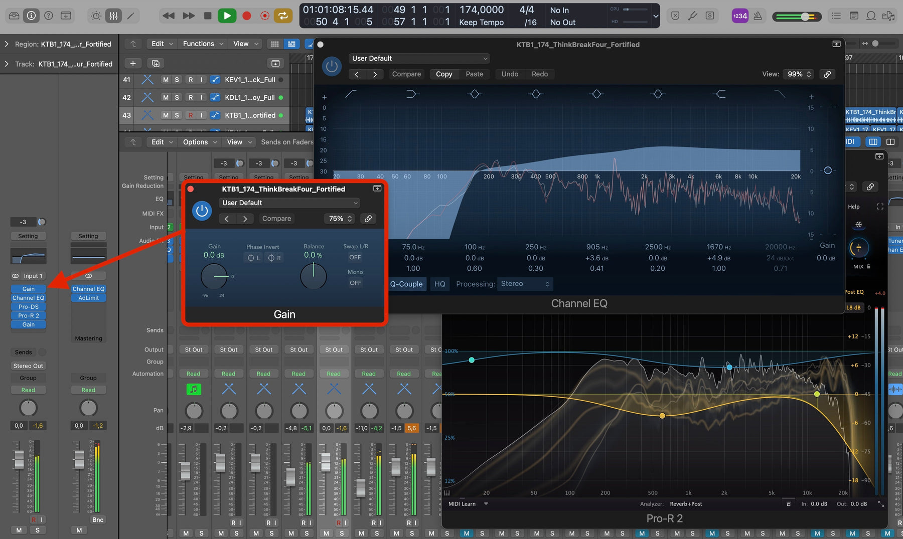Toggle Channel EQ low-pass filter band icon
The image size is (903, 539).
[x=780, y=94]
